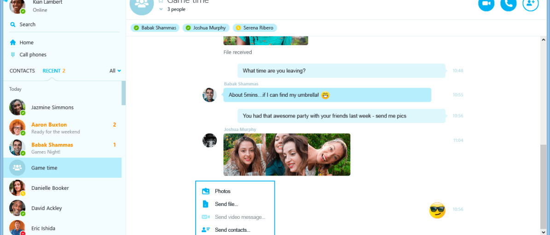Viewport: 550px width, 235px height.
Task: Click the 'Games Night!' mood text
Action: (x=46, y=152)
